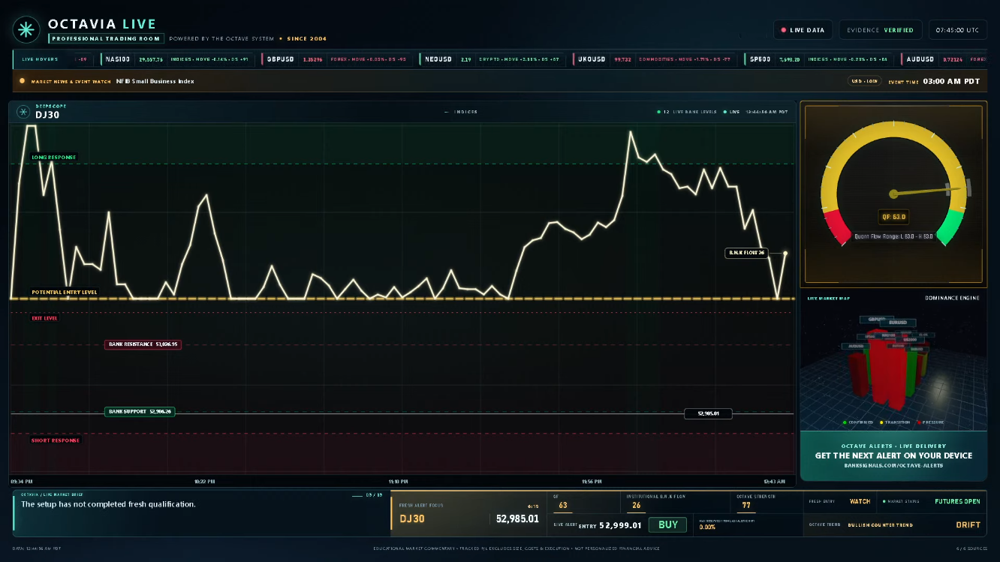Click the Entry 52,999.01 value
Image resolution: width=1000 pixels, height=562 pixels.
[620, 525]
